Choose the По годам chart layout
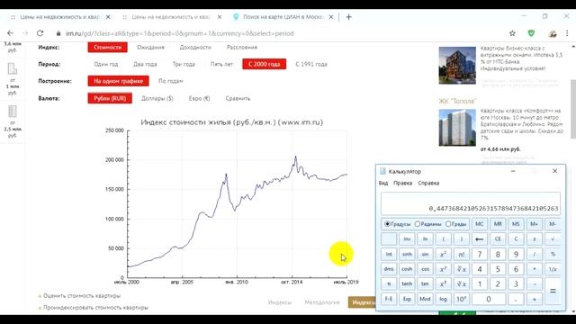This screenshot has height=324, width=576. click(170, 81)
